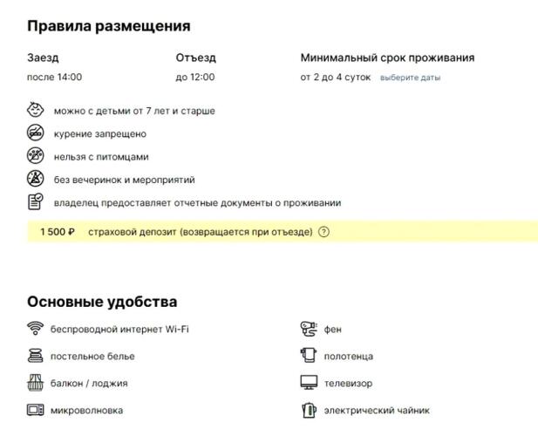Click the 'Правила размещения' heading

pyautogui.click(x=109, y=26)
